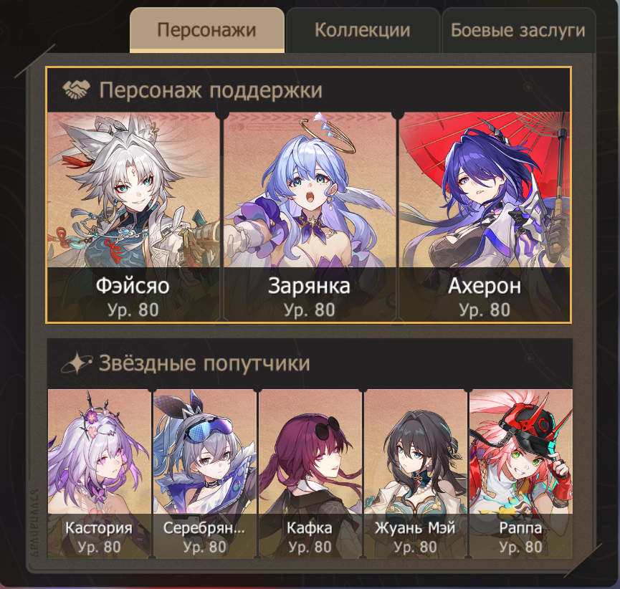Open the Боевые заслуги tab

(518, 30)
